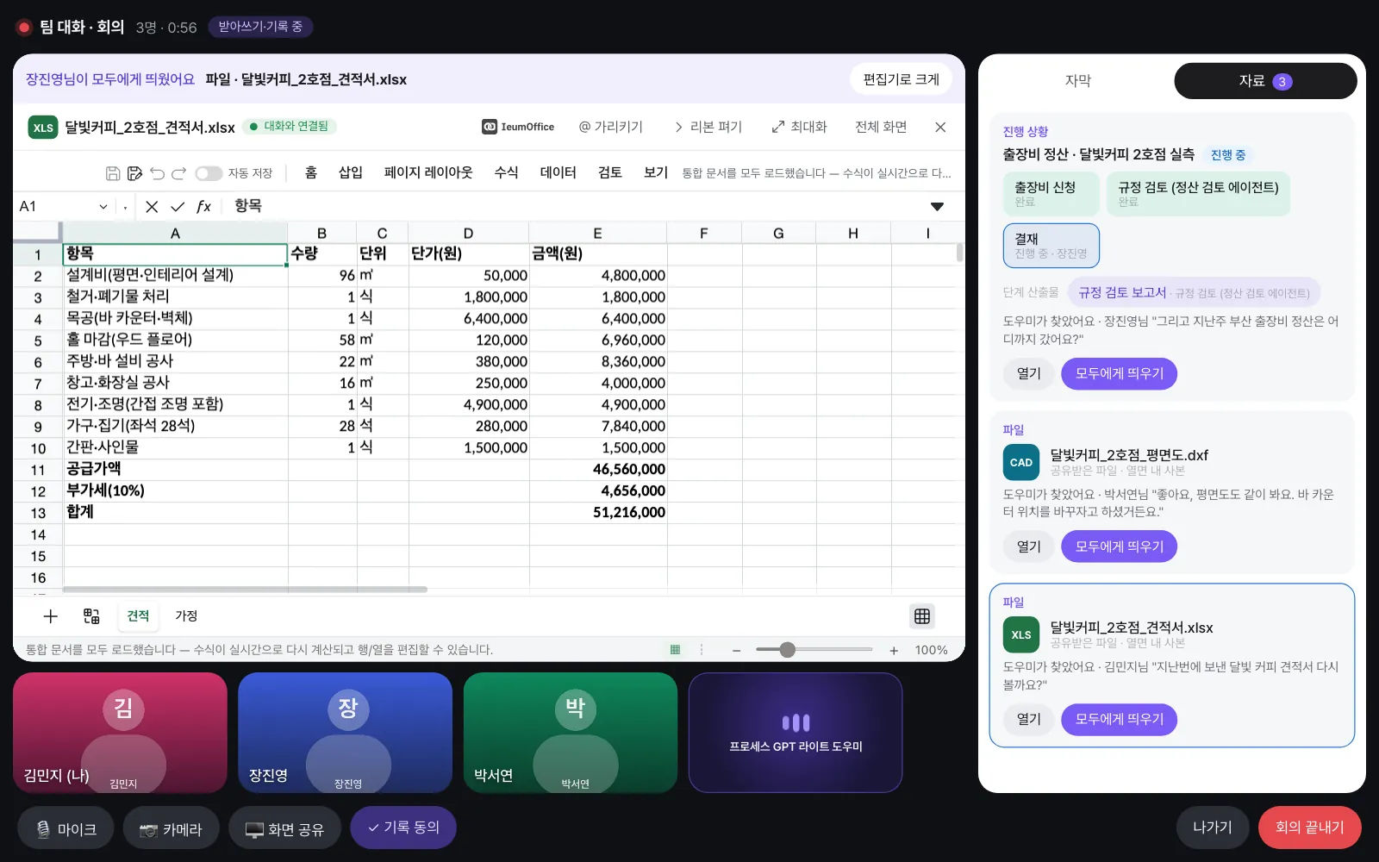The height and width of the screenshot is (862, 1379).
Task: Click the fx insert function icon
Action: point(203,206)
